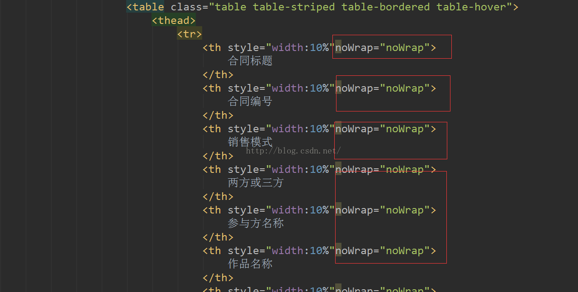This screenshot has width=578, height=292.
Task: Click the text 作品名称
Action: (x=250, y=264)
